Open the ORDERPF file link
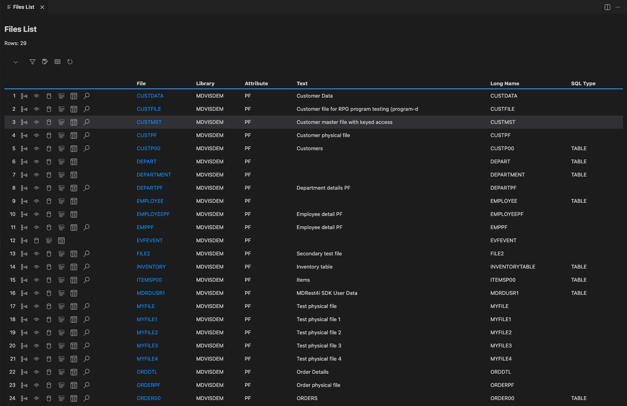The image size is (627, 406). click(148, 385)
